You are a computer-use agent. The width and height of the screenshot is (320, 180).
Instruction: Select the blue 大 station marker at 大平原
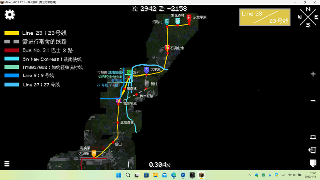(x=147, y=70)
